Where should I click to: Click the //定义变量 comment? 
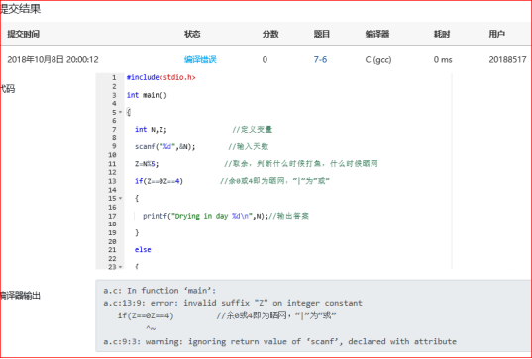click(253, 129)
